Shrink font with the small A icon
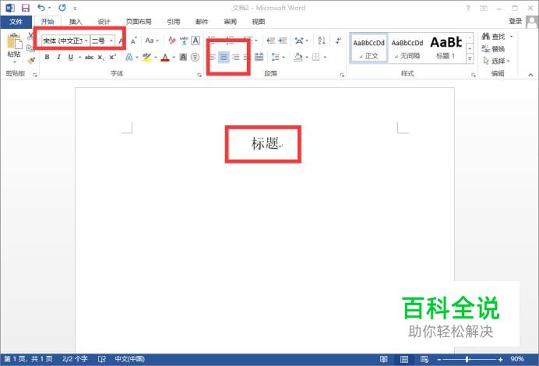 pos(133,40)
